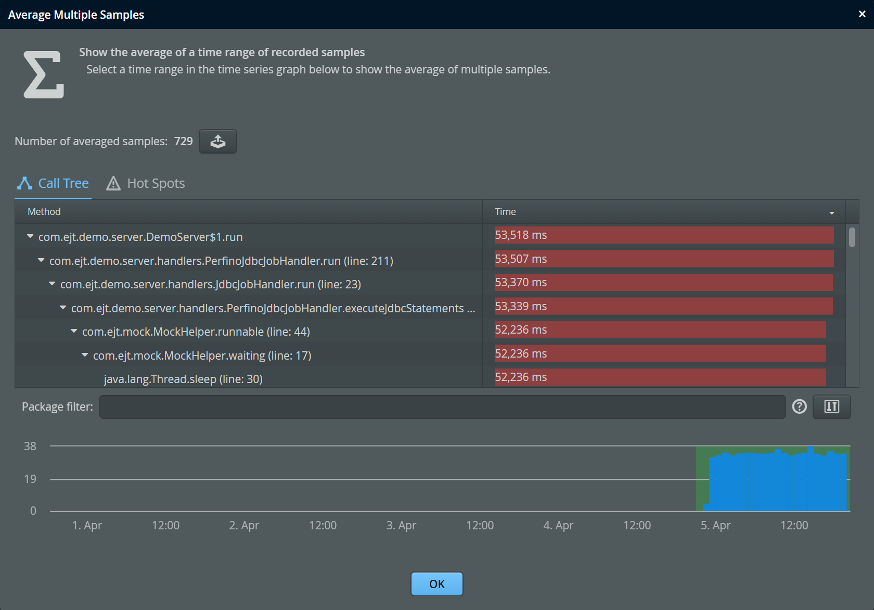This screenshot has height=610, width=874.
Task: Click the 53,370 ms time value
Action: pyautogui.click(x=521, y=282)
